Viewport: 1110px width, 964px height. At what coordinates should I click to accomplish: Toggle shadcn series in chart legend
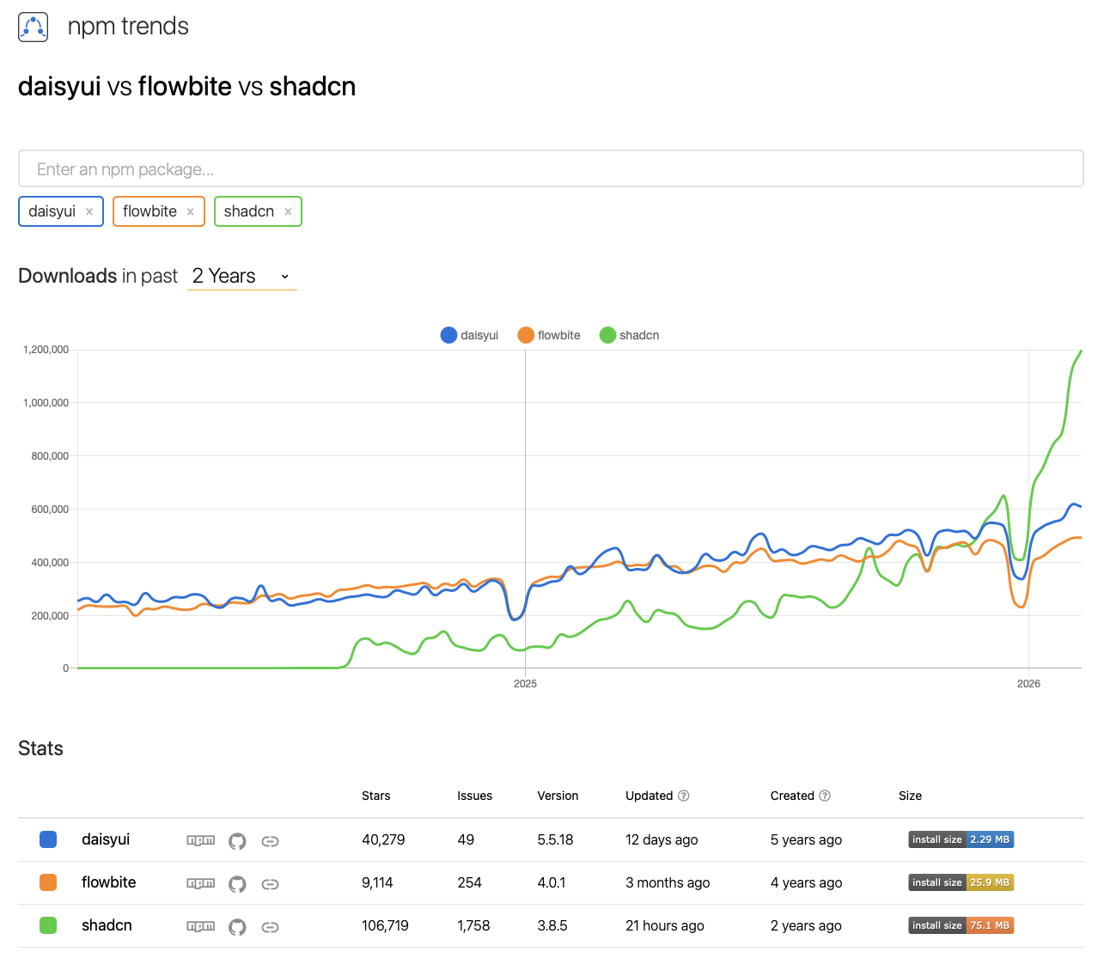(x=630, y=335)
